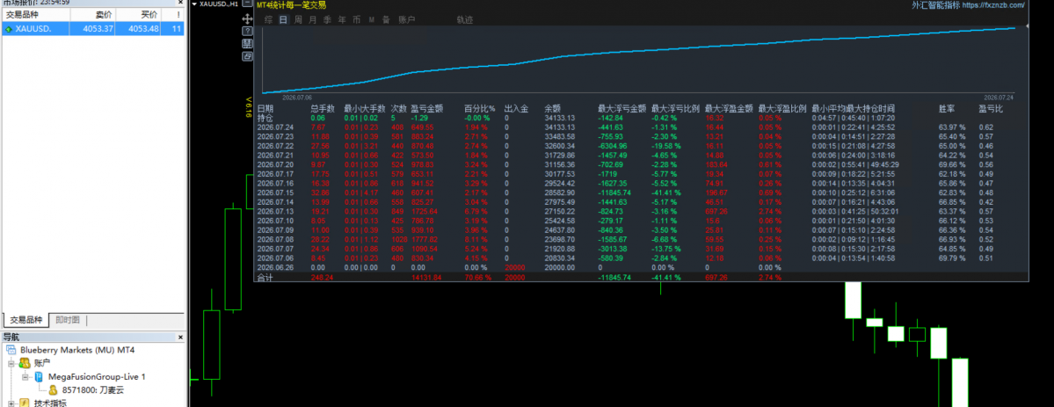
Task: Click the XAUUSD symbol arrow icon in Market Watch
Action: point(8,29)
